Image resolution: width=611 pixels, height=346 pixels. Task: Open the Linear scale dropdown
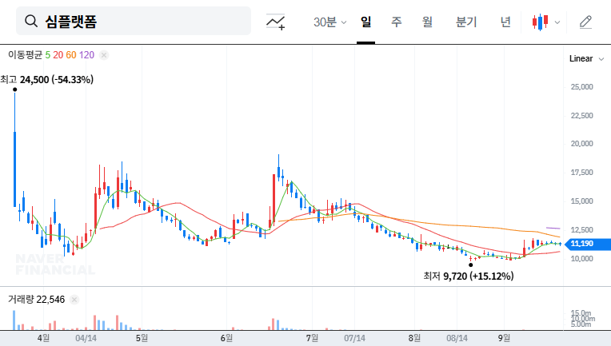tap(586, 59)
